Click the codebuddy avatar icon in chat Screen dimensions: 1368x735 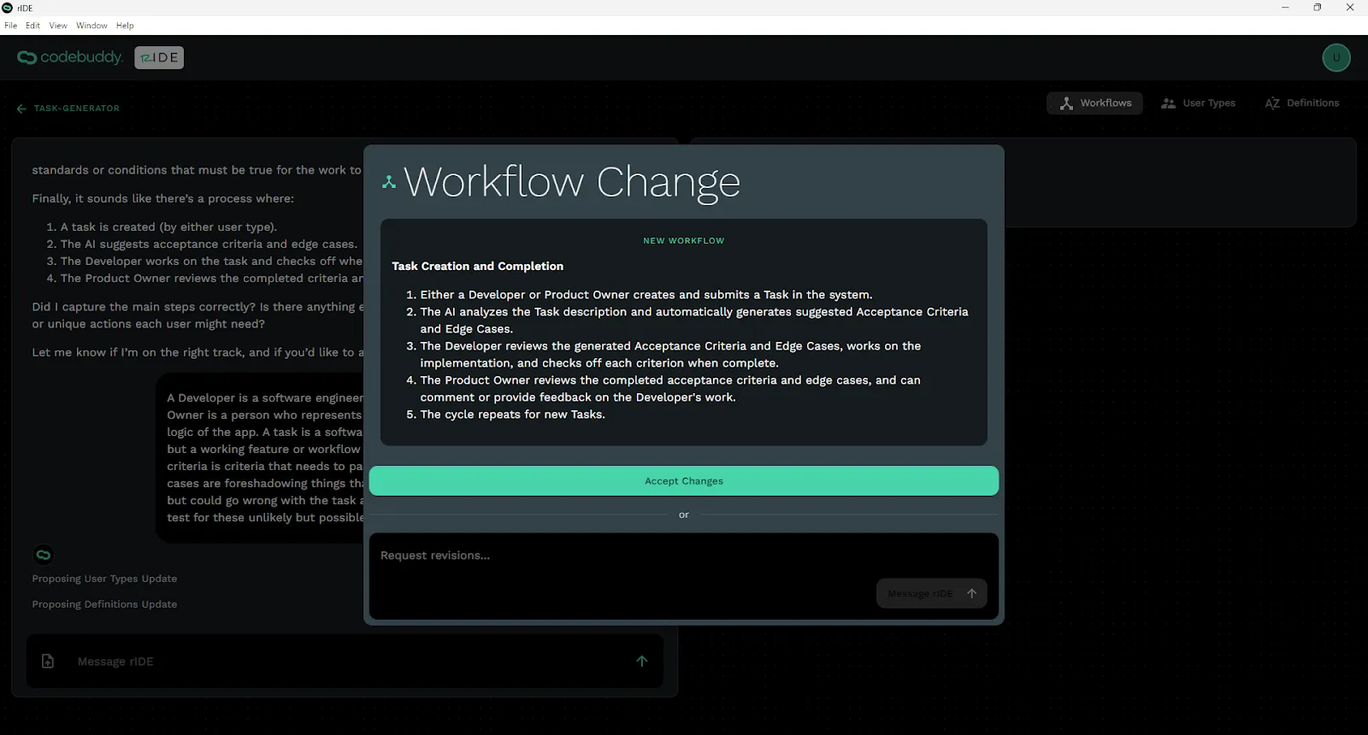pyautogui.click(x=44, y=555)
